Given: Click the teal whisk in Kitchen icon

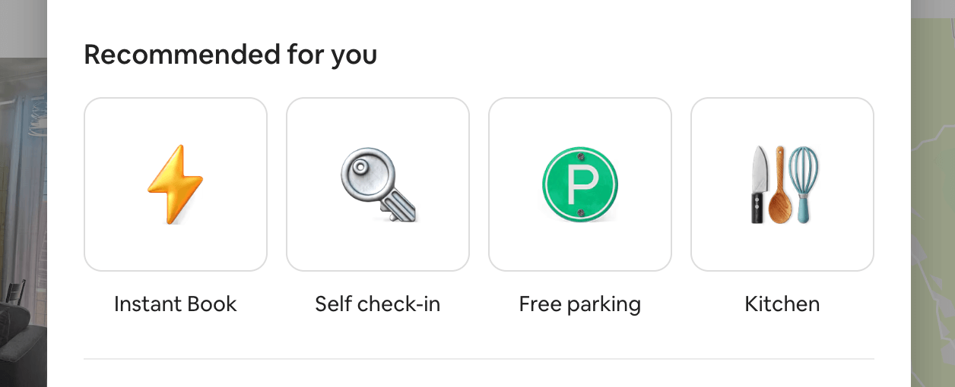Looking at the screenshot, I should pos(803,182).
